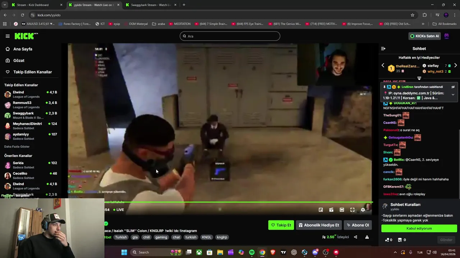Open the browser tab search dropdown
The height and width of the screenshot is (258, 460).
tap(5, 5)
